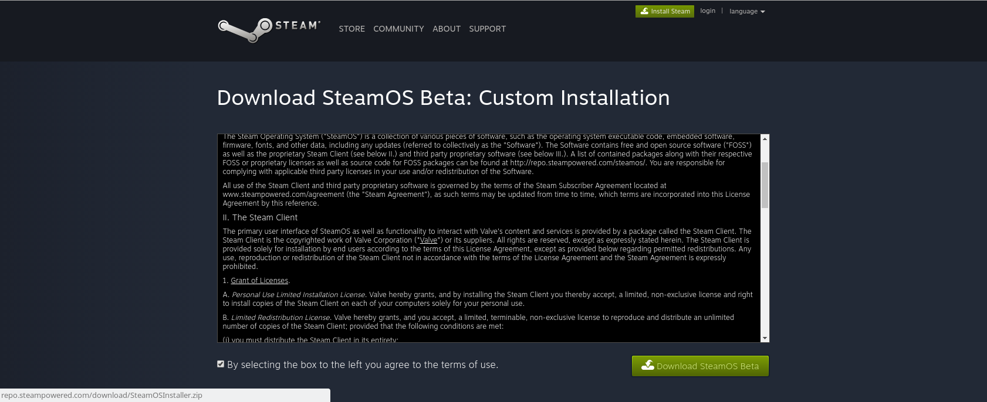Click the license agreement scrollbar thumb

tap(765, 185)
